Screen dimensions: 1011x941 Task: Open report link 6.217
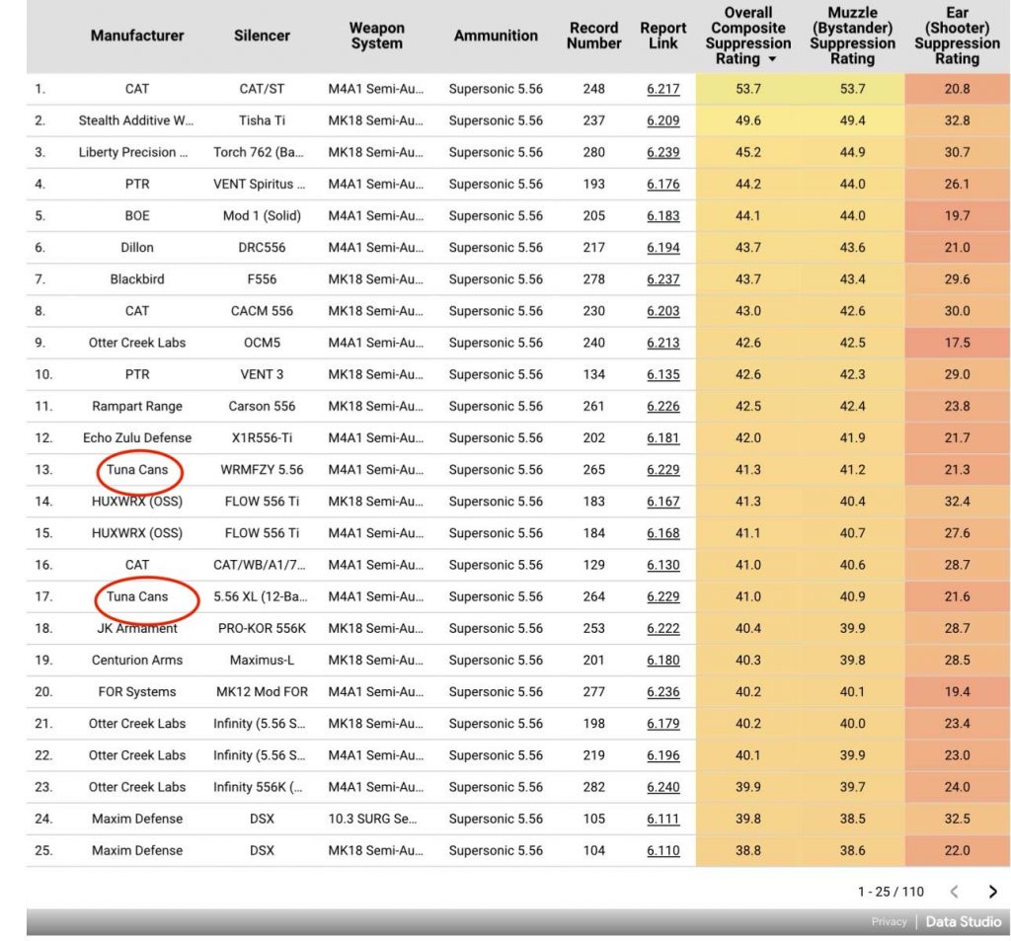point(662,88)
